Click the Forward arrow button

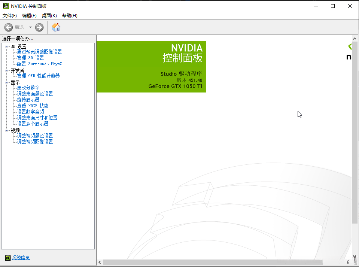click(39, 27)
